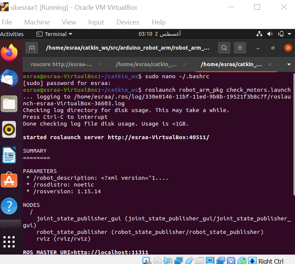
Task: Click the battery icon in the top bar
Action: 281,34
